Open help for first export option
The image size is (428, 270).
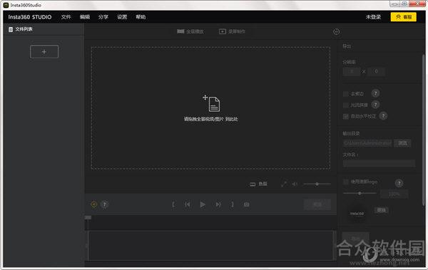[376, 93]
